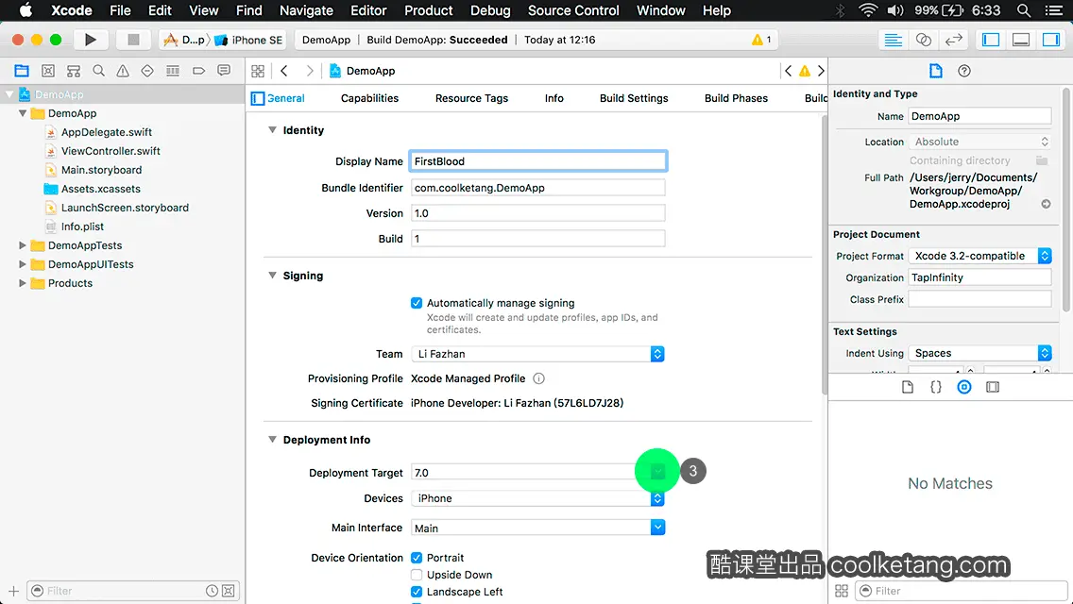The width and height of the screenshot is (1073, 604).
Task: Stop the running task with Stop button
Action: click(x=133, y=40)
